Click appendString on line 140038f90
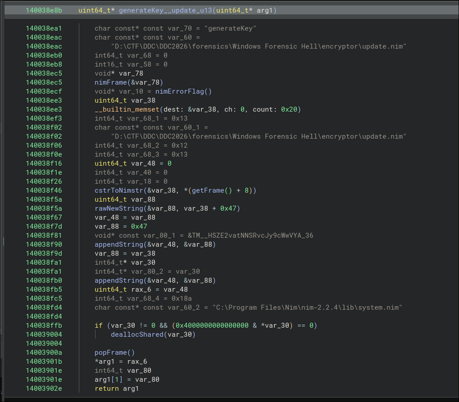This screenshot has width=459, height=402. (119, 244)
